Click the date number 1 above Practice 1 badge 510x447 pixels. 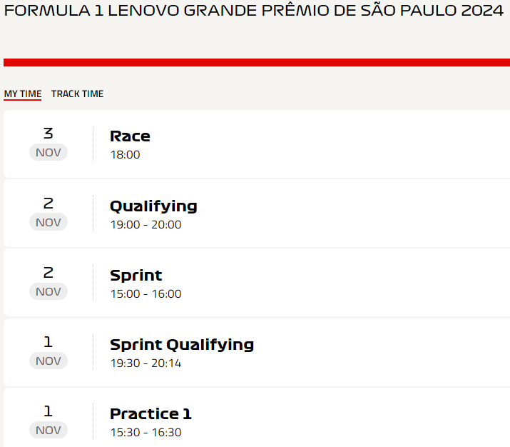coord(48,411)
